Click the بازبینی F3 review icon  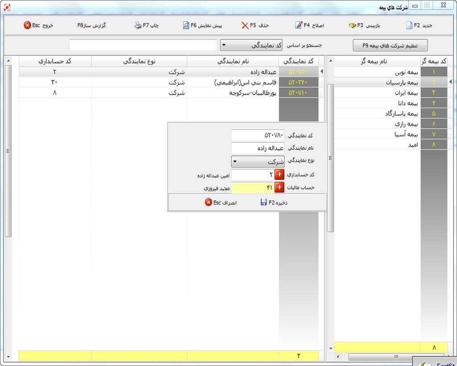coord(352,25)
